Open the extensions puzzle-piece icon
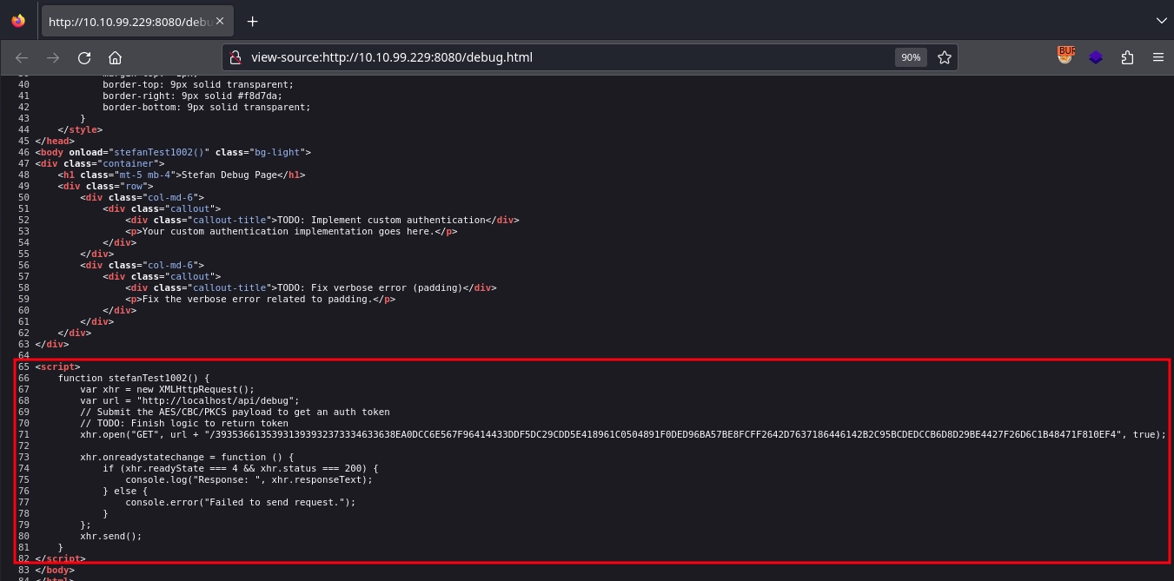 1127,57
